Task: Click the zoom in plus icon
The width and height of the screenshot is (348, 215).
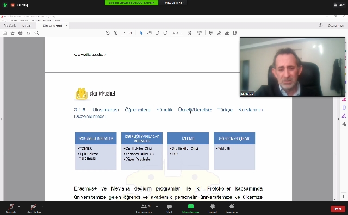Action: pyautogui.click(x=165, y=33)
